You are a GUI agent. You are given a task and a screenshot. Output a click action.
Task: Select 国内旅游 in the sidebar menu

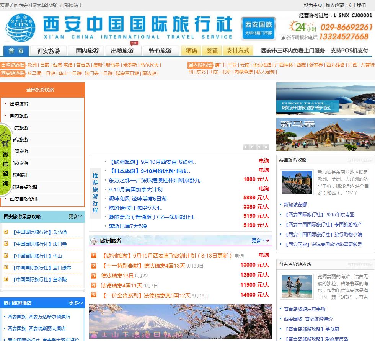[x=19, y=116]
